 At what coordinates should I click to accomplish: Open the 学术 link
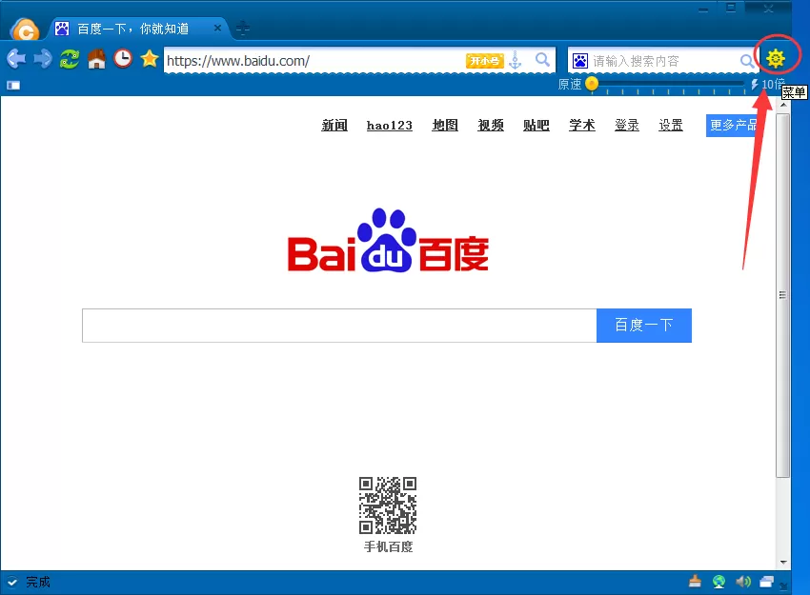click(x=581, y=125)
